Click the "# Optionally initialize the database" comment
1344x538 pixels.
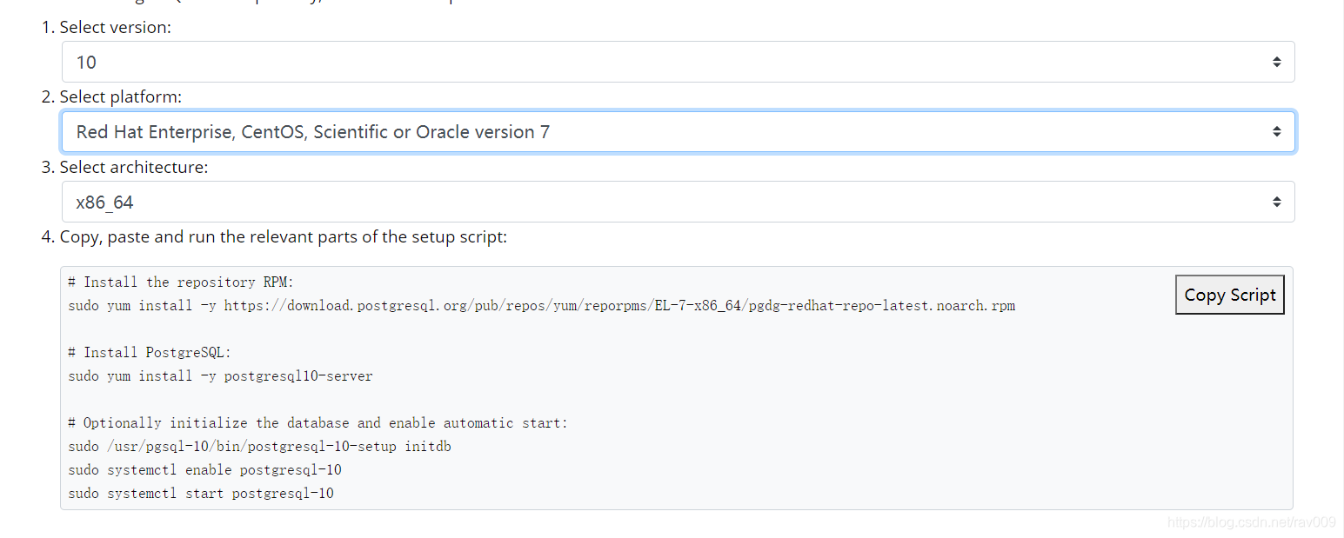pyautogui.click(x=318, y=423)
